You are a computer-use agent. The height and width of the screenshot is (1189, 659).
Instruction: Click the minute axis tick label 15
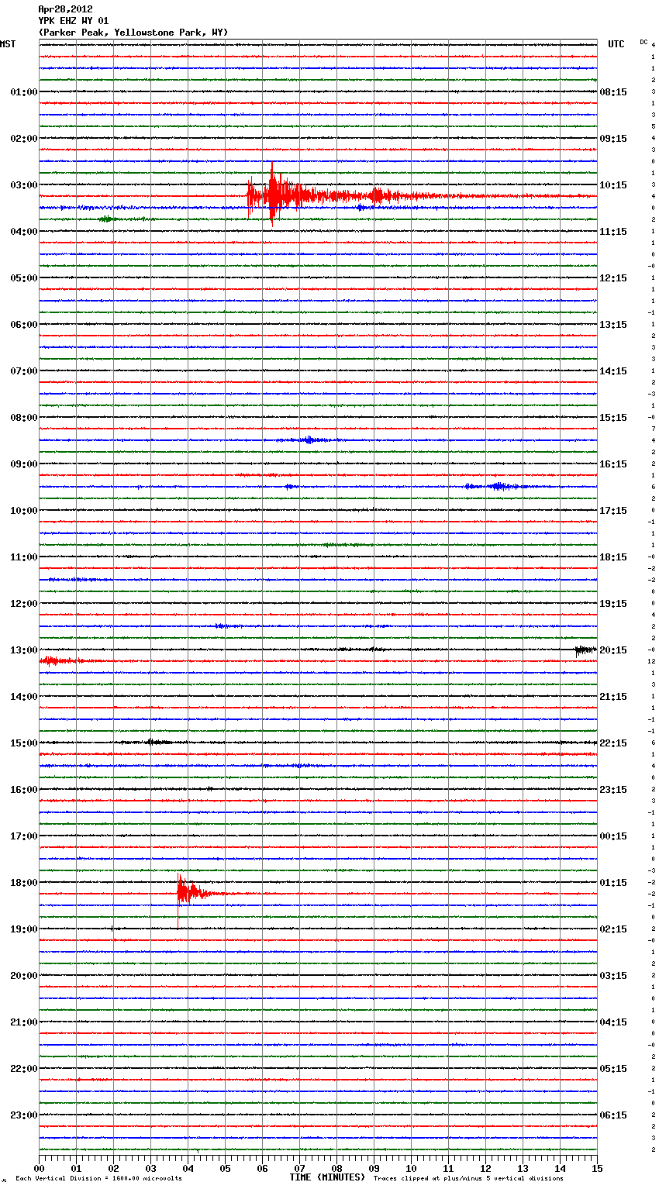(597, 1168)
